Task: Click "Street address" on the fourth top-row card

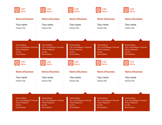Action: 102,45
